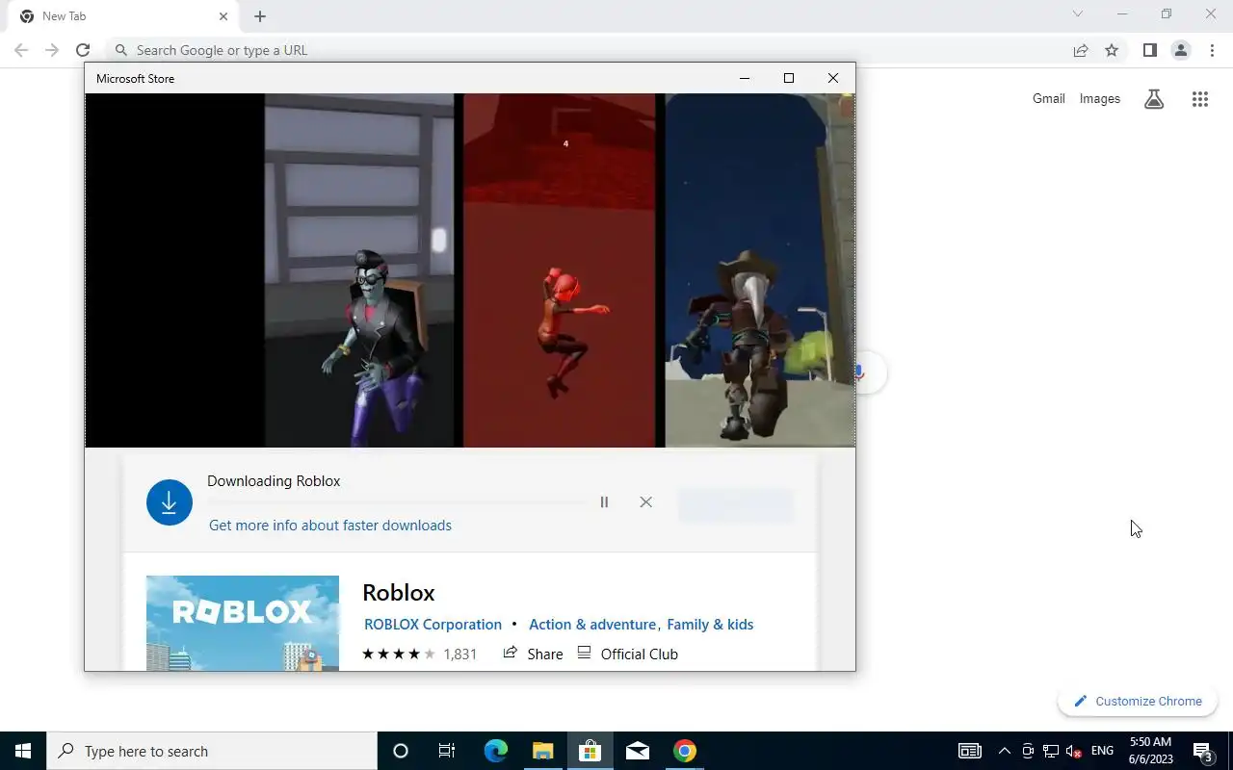Screen dimensions: 1233x770
Task: Open Gmail link in Chrome
Action: pyautogui.click(x=1048, y=98)
